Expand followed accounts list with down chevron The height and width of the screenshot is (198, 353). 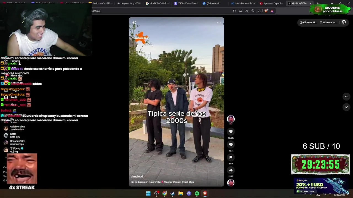point(6,157)
